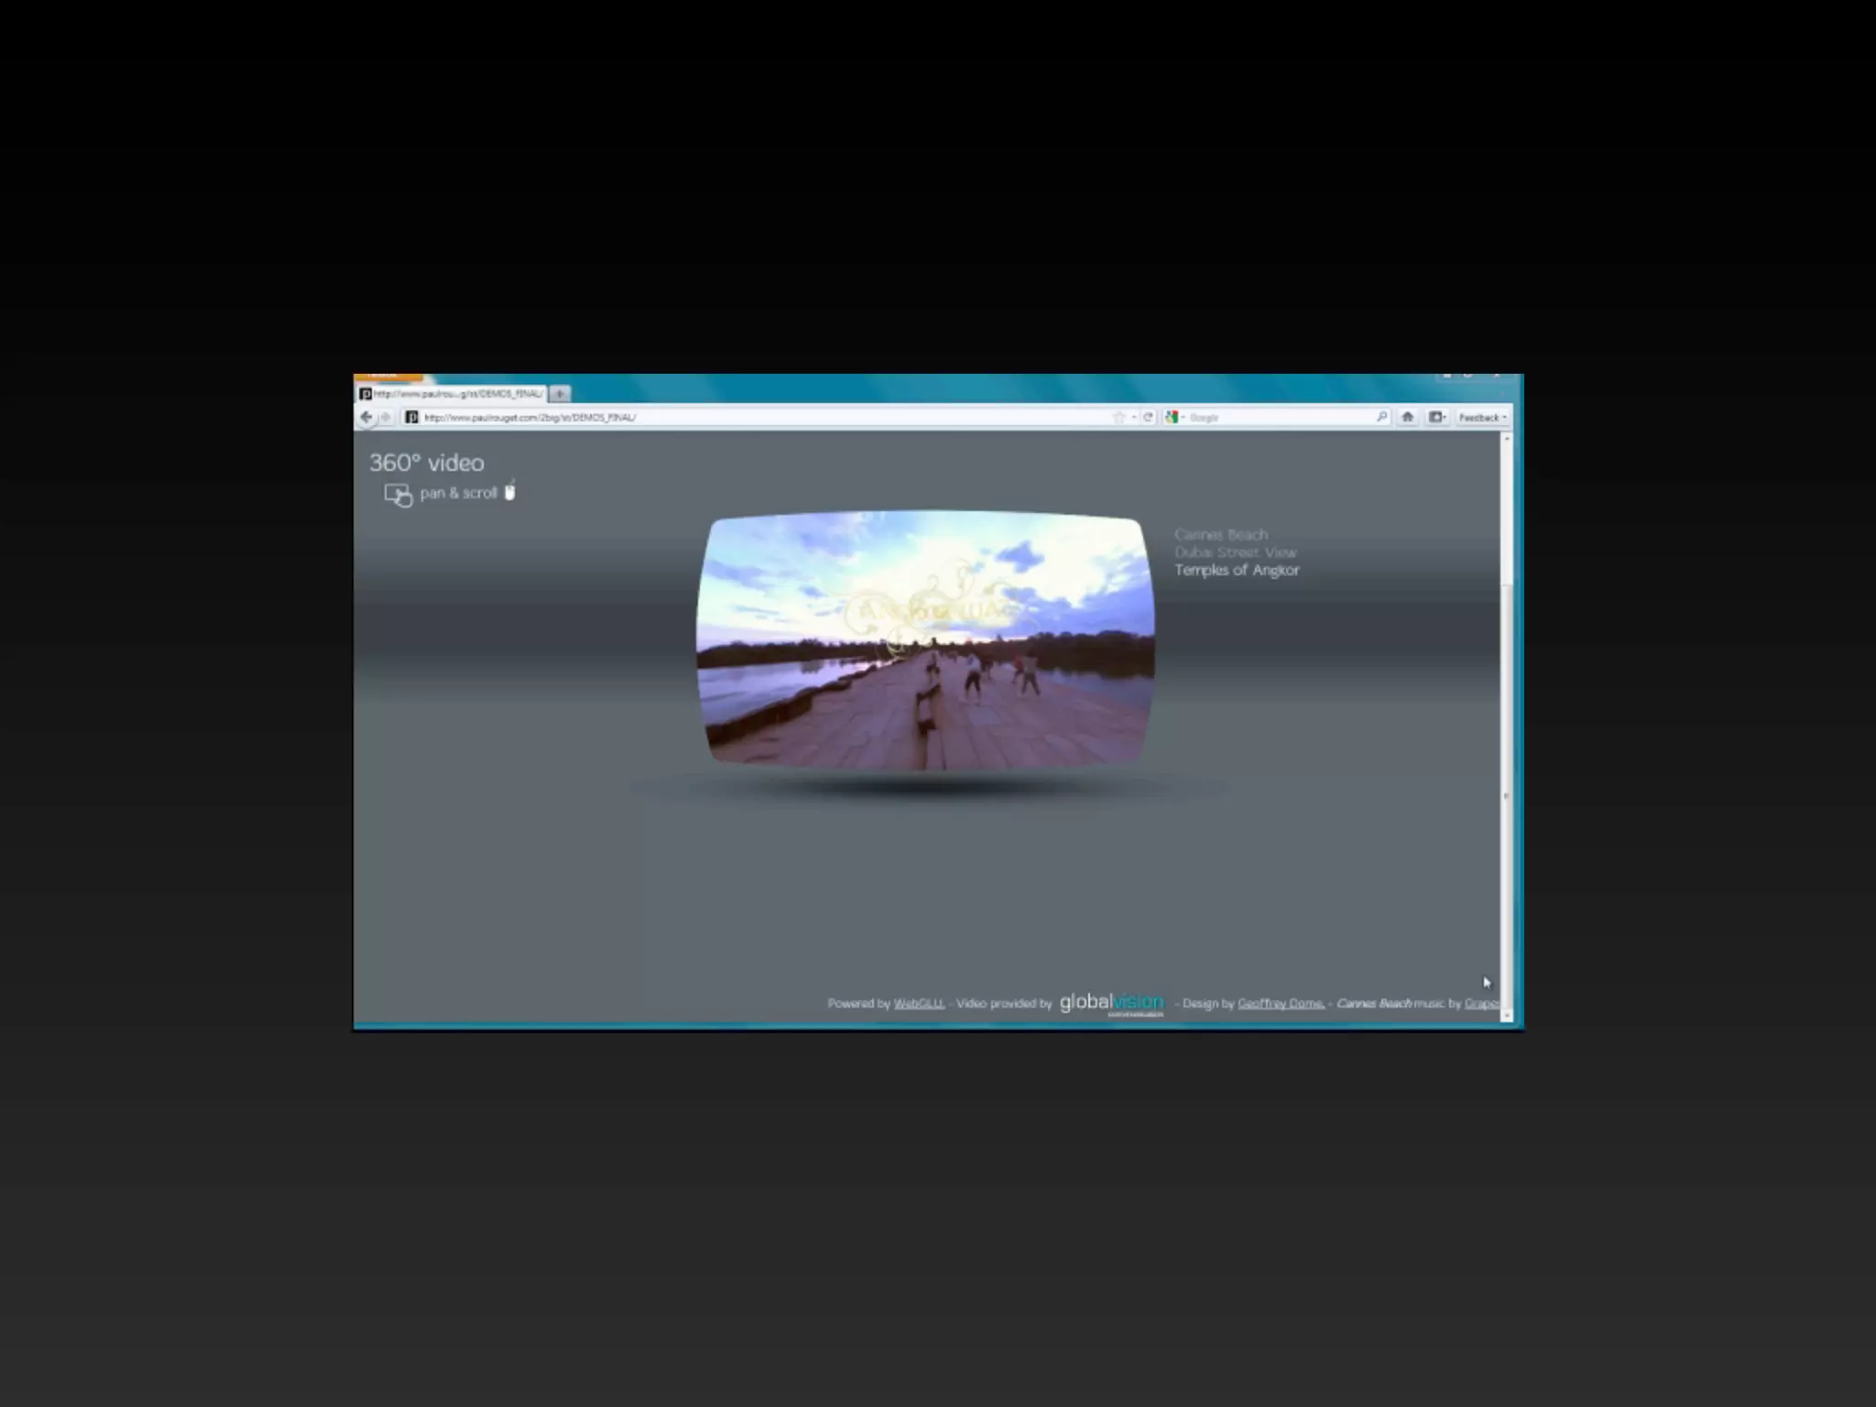Bookmark page with the star icon
1876x1407 pixels.
1118,418
